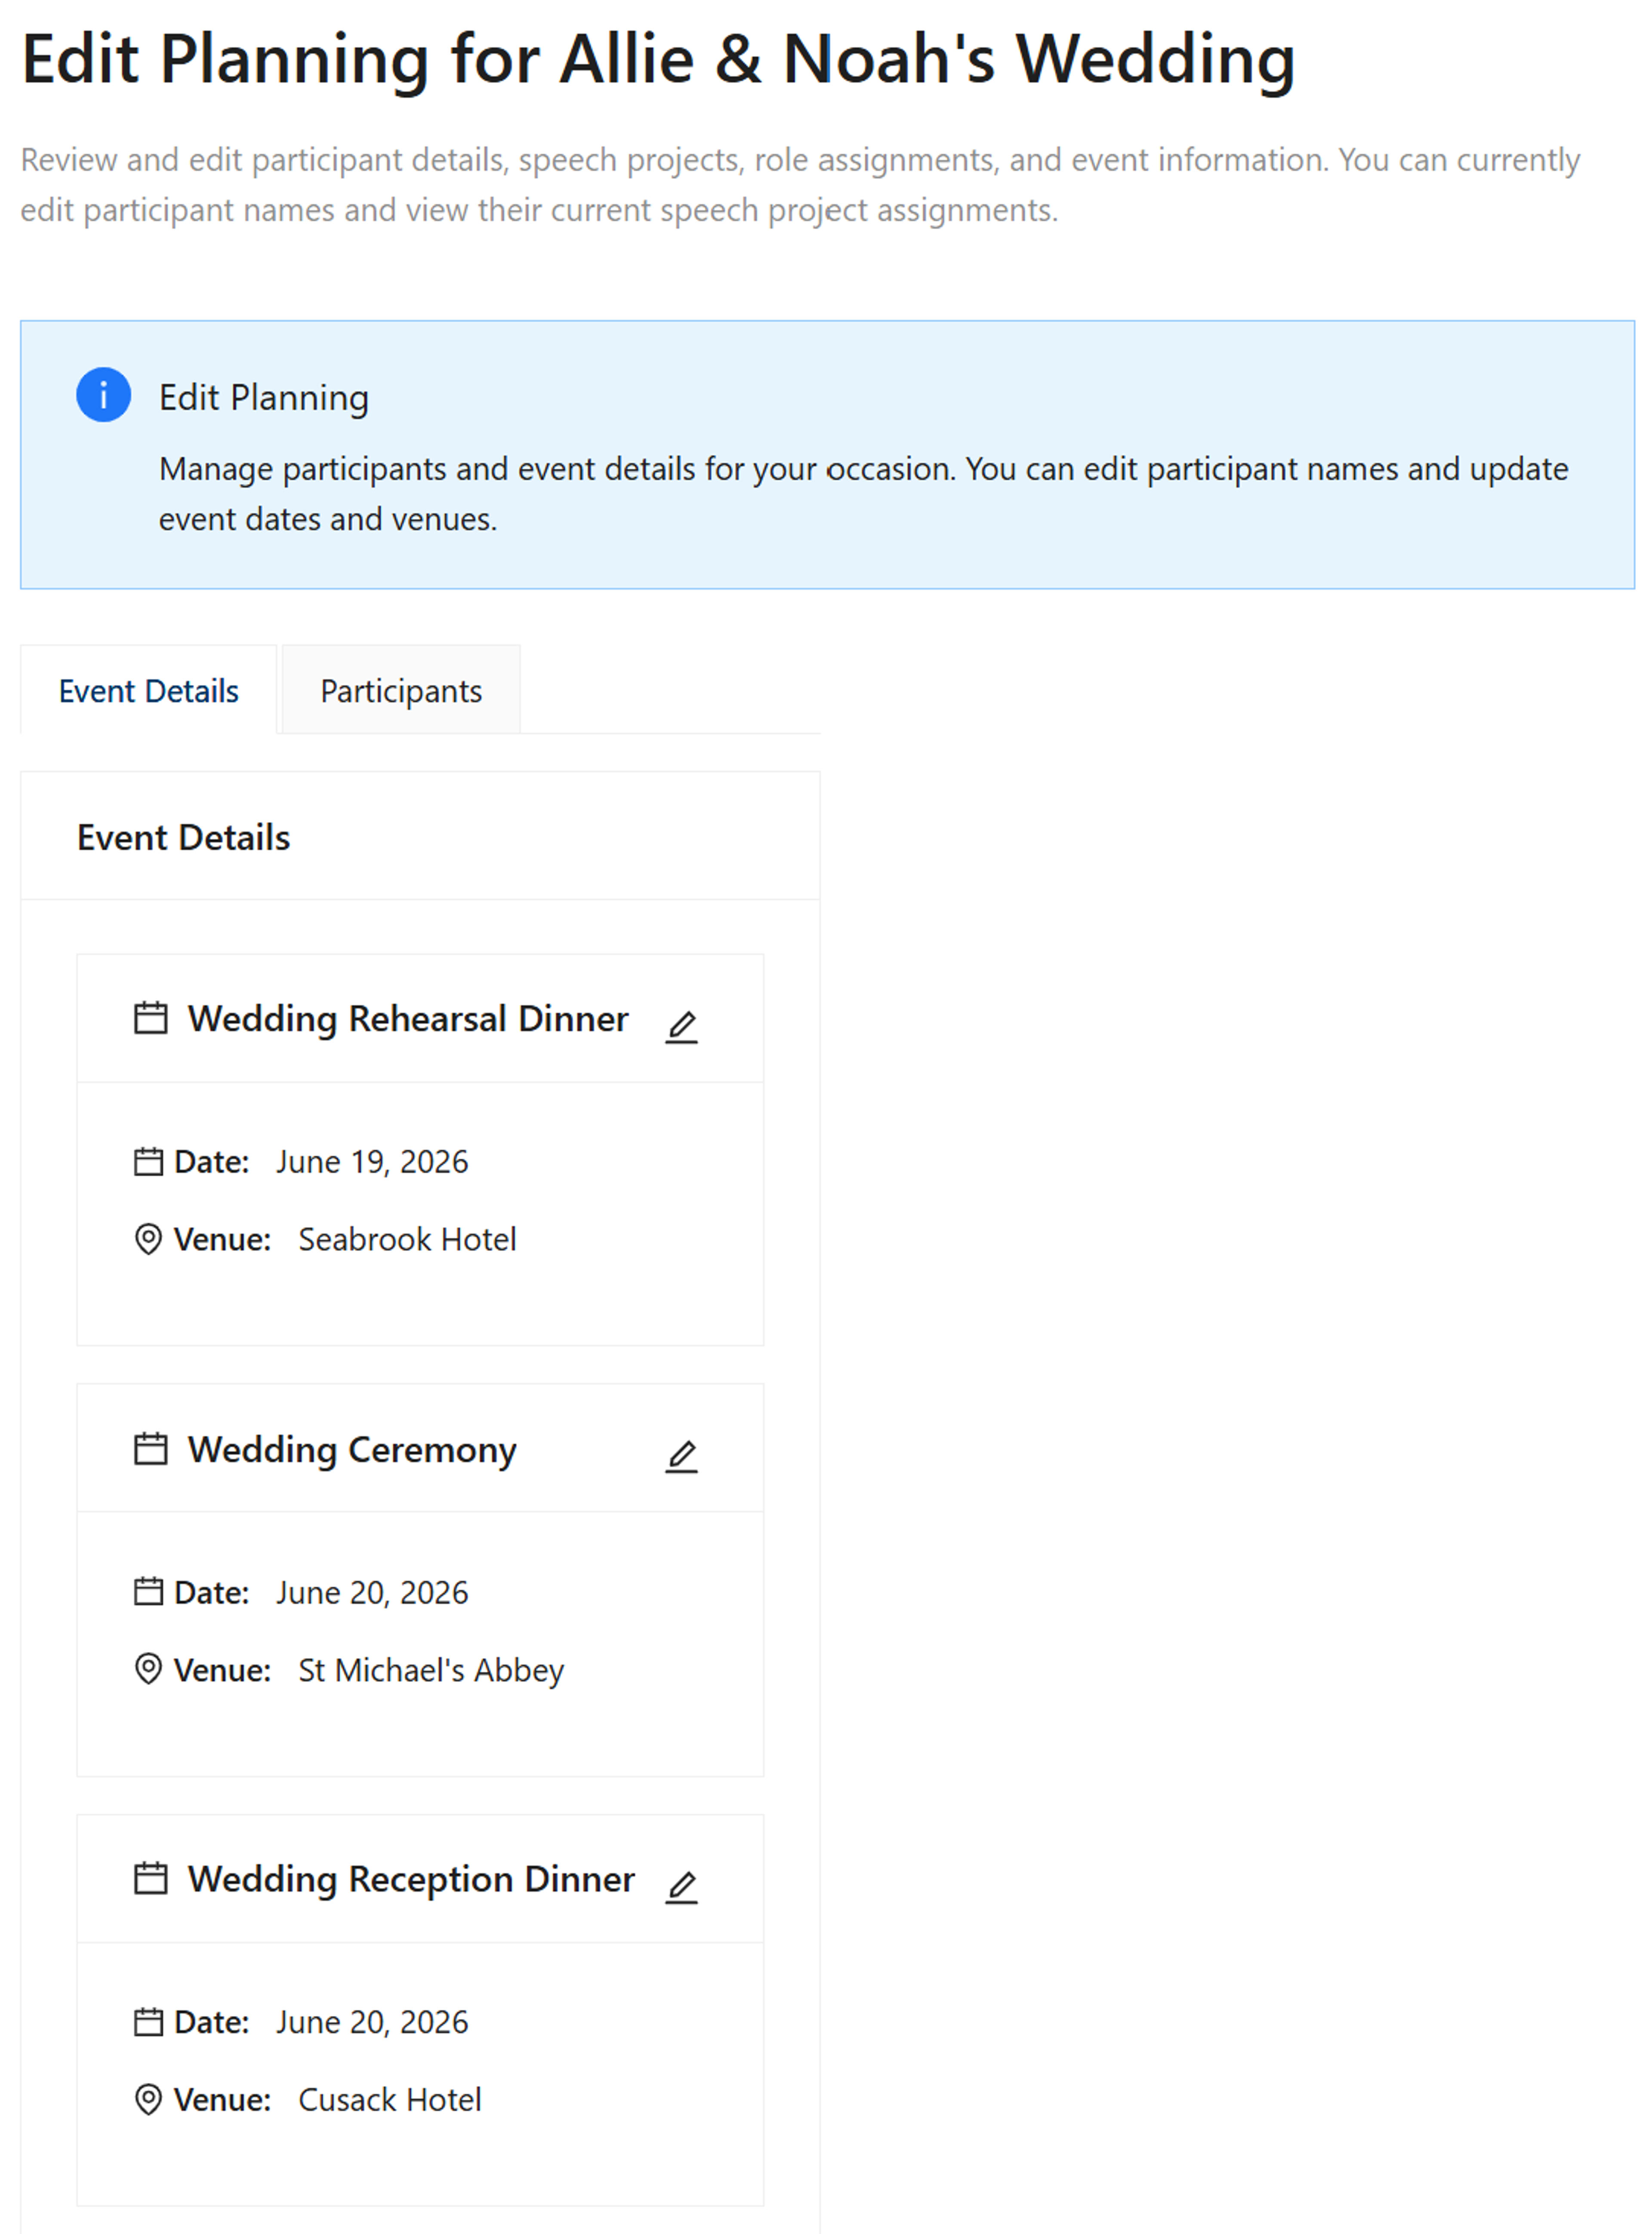Screen dimensions: 1652x2234
Task: Click the page heading Edit Planning for Allie & Noah's Wedding
Action: (658, 59)
